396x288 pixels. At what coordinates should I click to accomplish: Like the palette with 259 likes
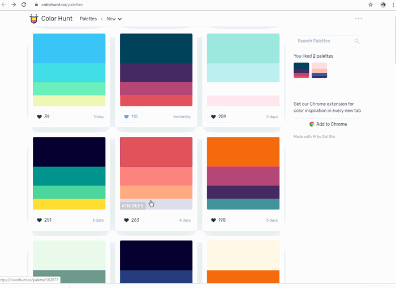click(218, 117)
